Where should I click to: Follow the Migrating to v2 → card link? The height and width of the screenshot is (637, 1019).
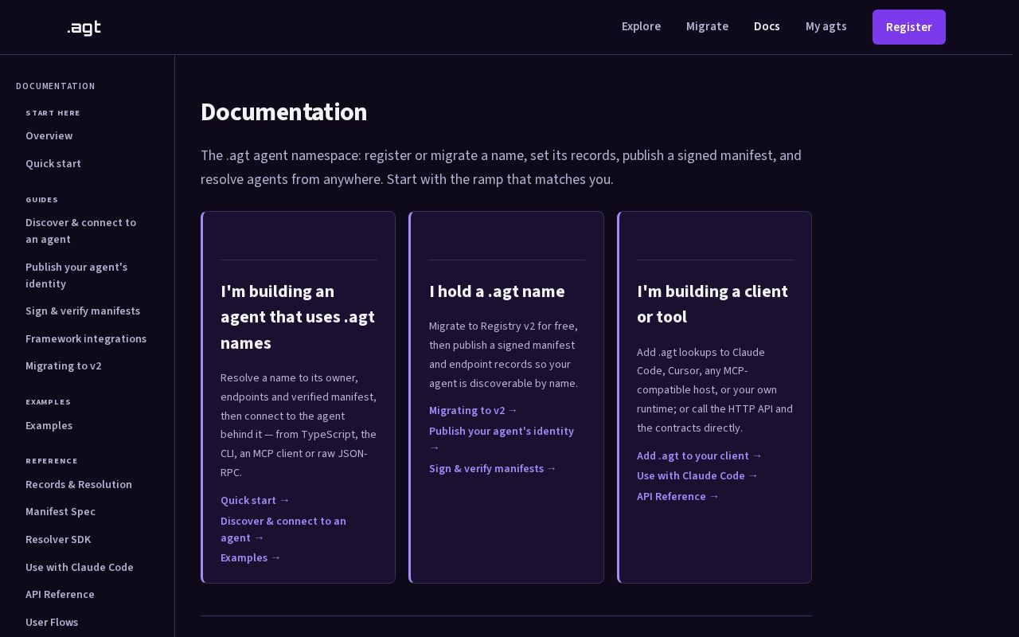[x=473, y=411]
